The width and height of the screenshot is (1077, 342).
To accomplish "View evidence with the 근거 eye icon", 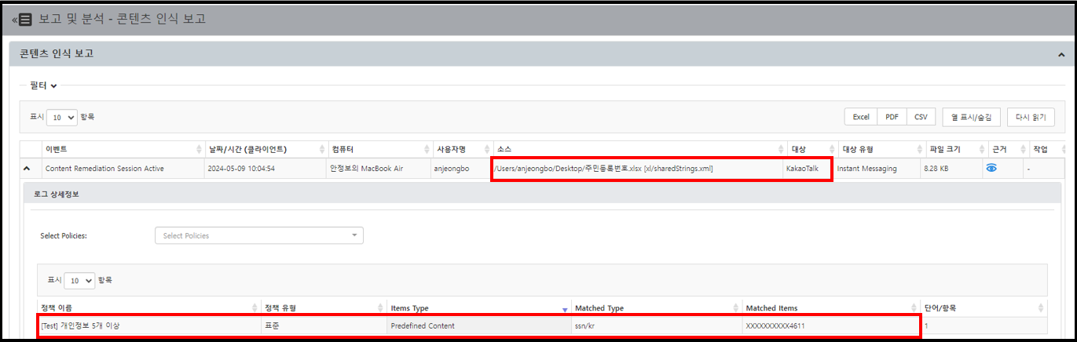I will click(991, 168).
